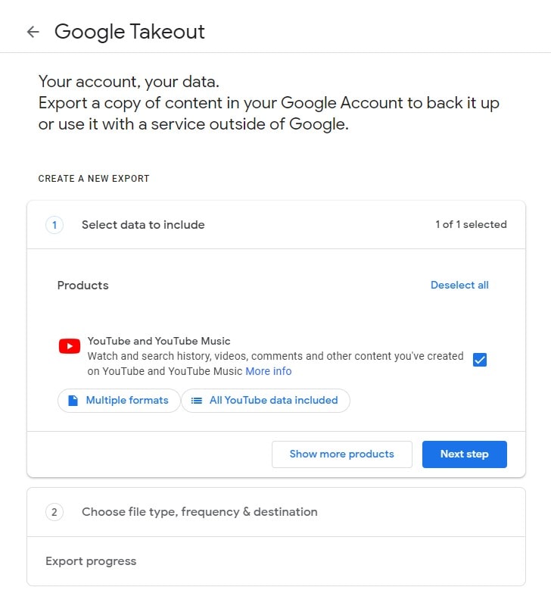This screenshot has width=551, height=612.
Task: Click the YouTube and YouTube Music icon
Action: (69, 346)
